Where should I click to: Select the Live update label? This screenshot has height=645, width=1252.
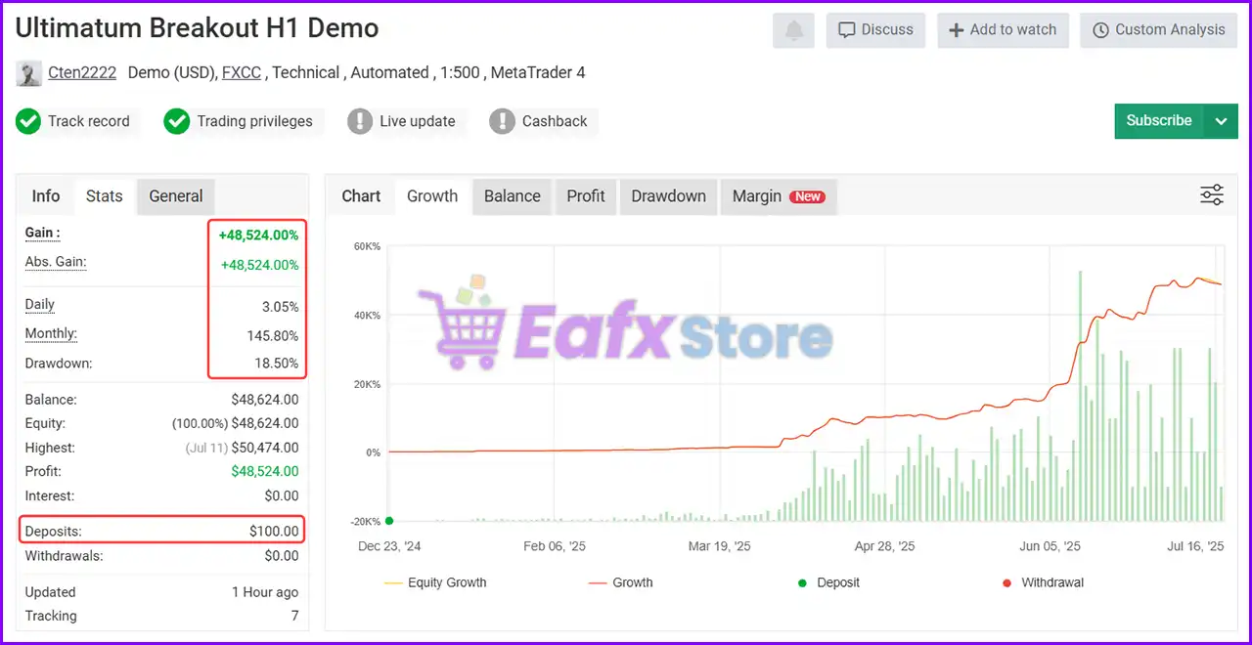(x=418, y=121)
